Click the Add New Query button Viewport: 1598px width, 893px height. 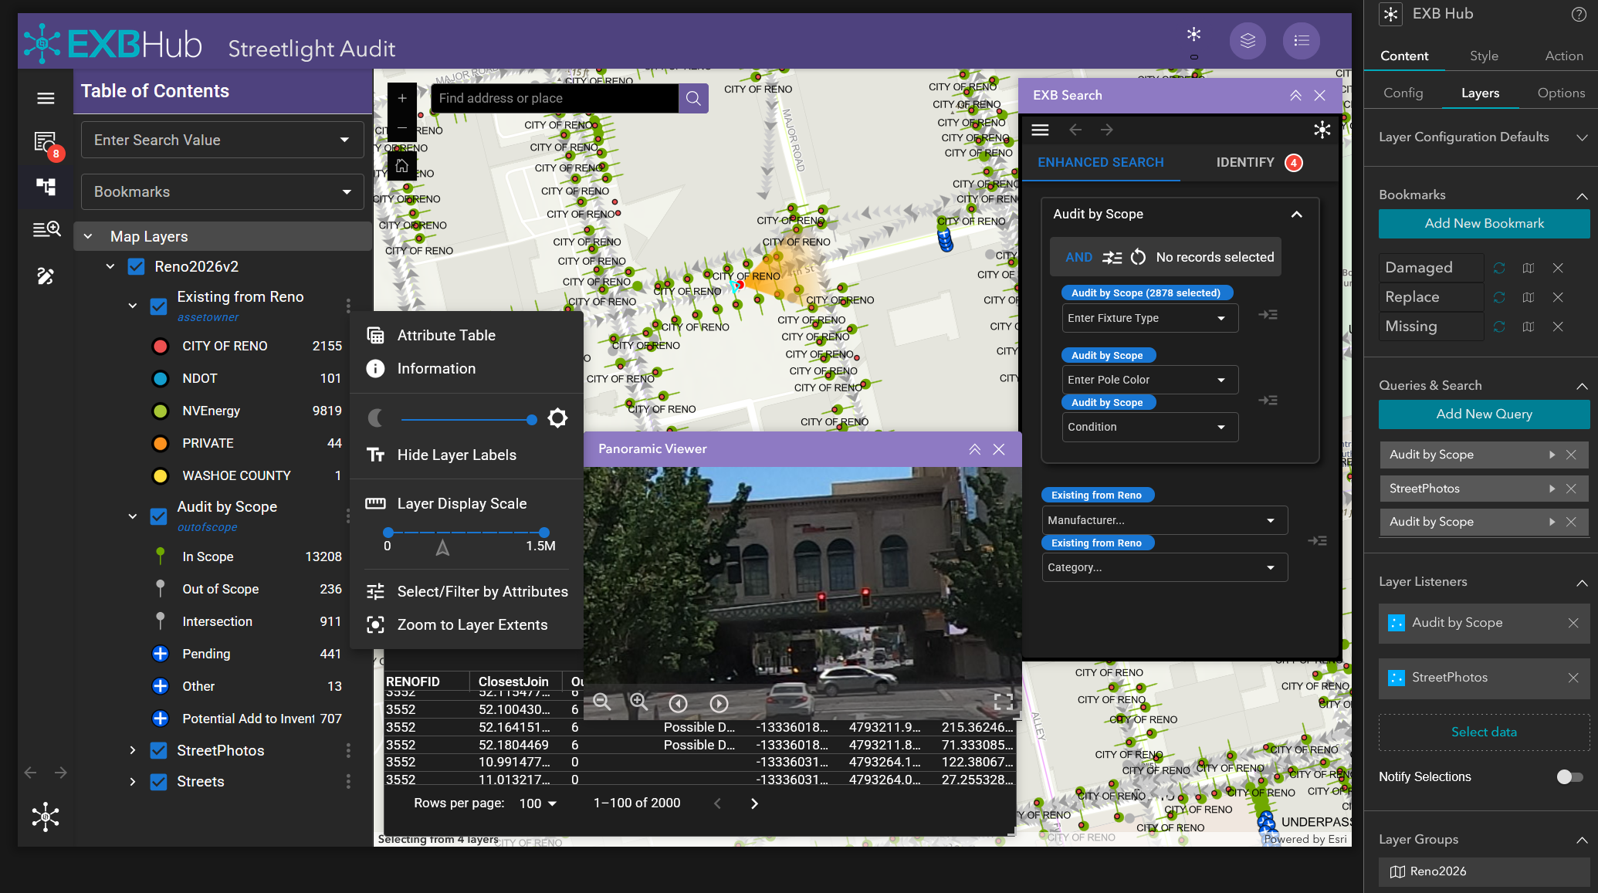tap(1483, 414)
